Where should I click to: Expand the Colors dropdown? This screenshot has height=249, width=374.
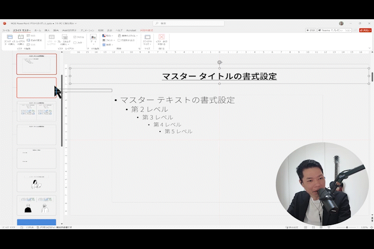104,36
